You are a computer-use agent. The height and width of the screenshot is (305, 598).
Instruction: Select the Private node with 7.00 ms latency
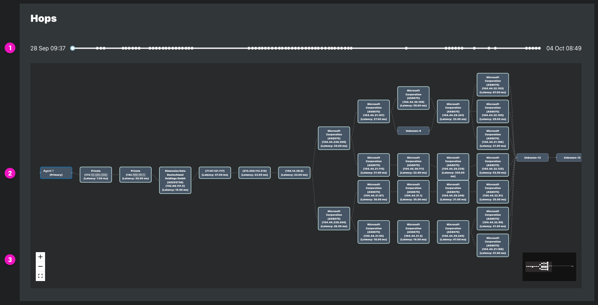point(96,175)
